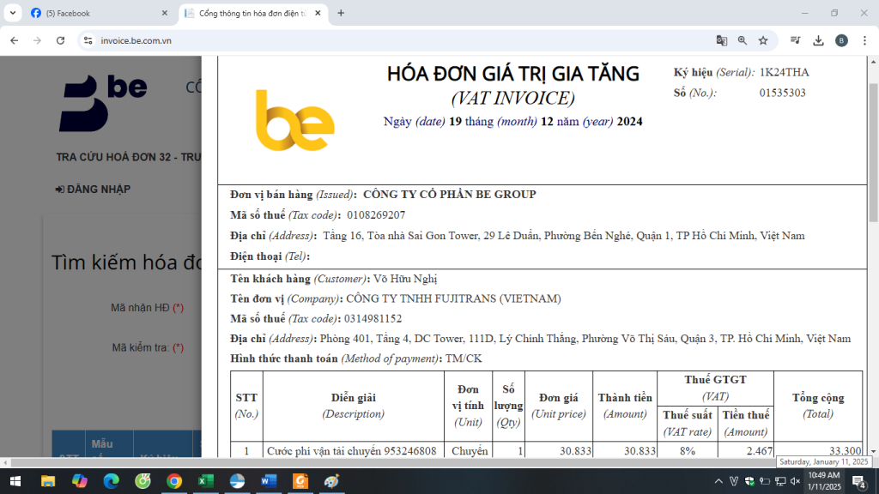879x494 pixels.
Task: Go forward in Chrome
Action: coord(37,40)
